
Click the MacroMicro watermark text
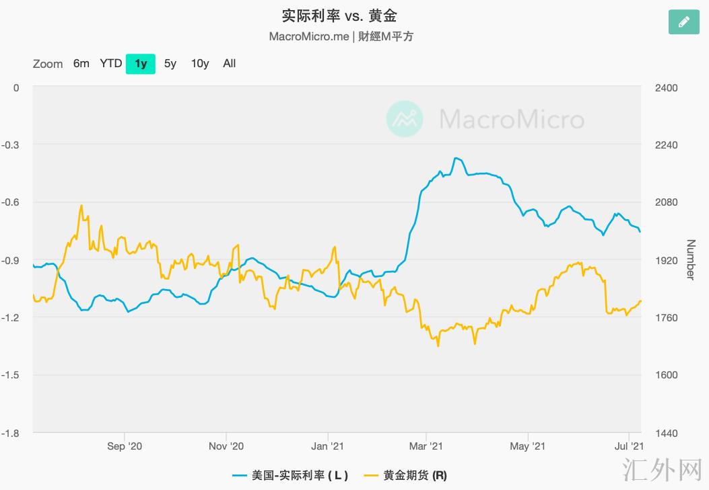(x=512, y=120)
